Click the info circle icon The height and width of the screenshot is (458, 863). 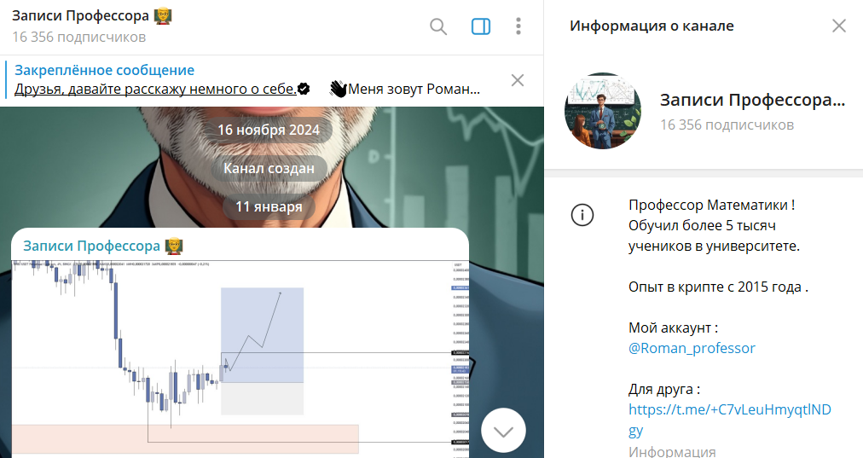point(582,215)
